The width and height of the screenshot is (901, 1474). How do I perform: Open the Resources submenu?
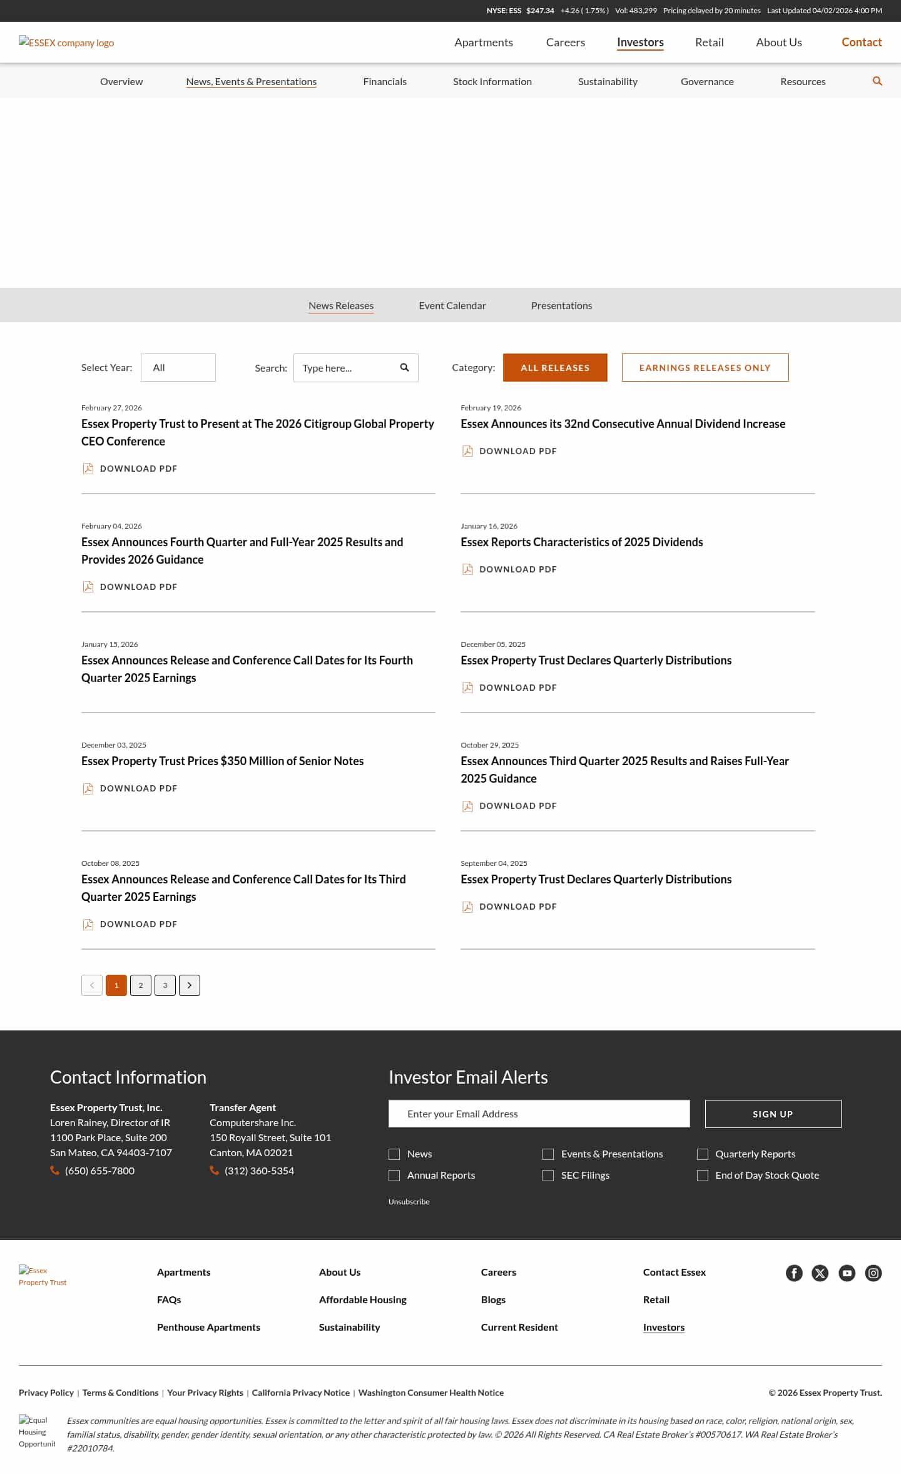coord(803,81)
